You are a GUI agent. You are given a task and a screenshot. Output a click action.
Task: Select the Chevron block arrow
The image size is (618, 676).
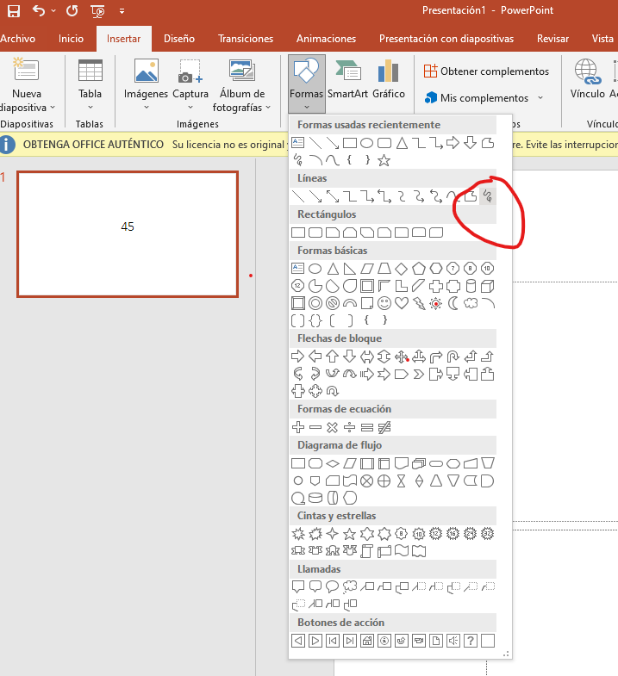[x=419, y=374]
